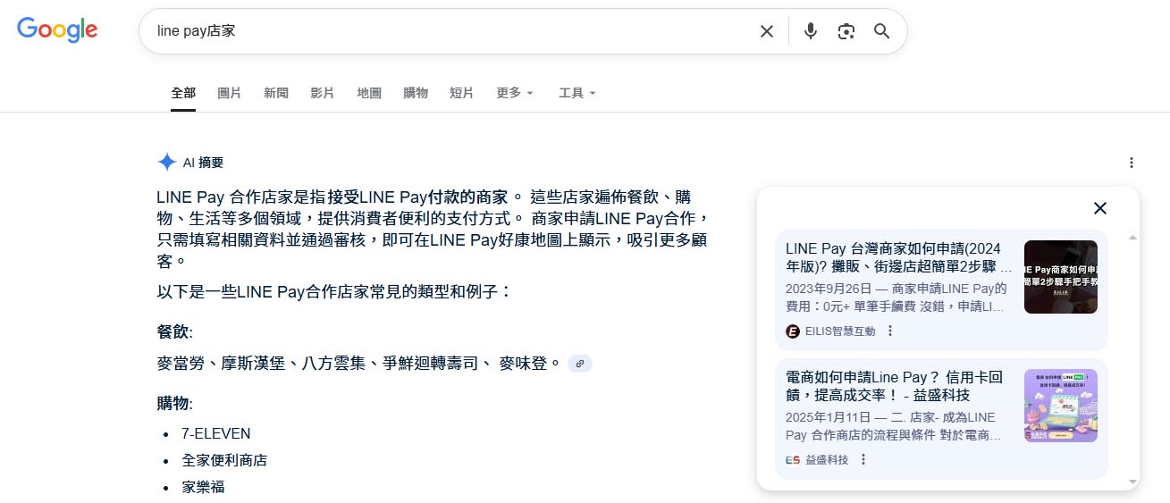Switch to the 新聞 tab

[x=276, y=93]
